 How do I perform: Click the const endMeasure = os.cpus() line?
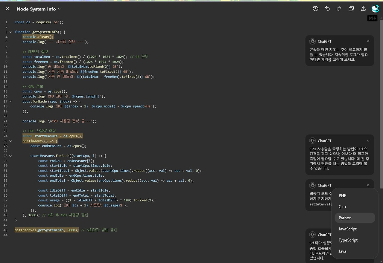pyautogui.click(x=58, y=146)
